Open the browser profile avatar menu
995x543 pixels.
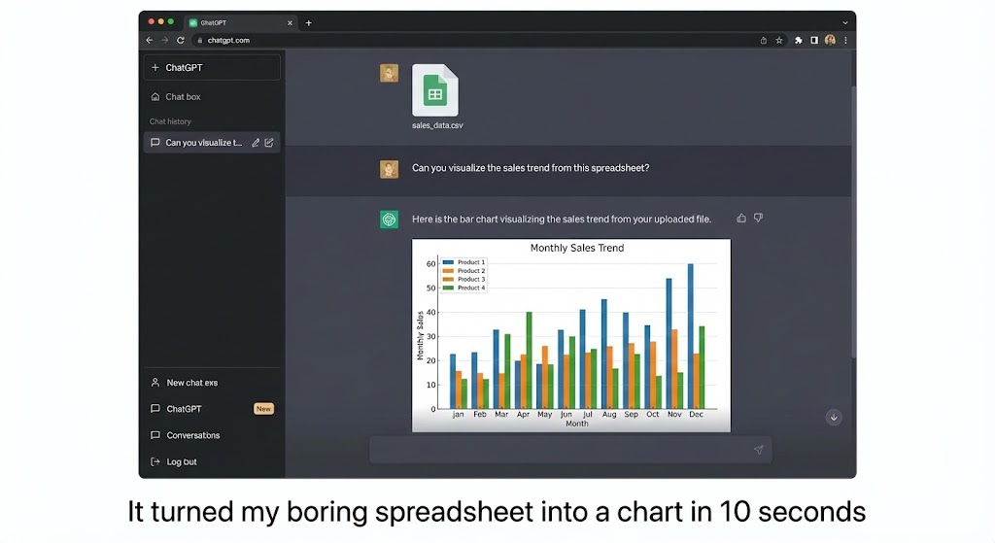tap(830, 40)
